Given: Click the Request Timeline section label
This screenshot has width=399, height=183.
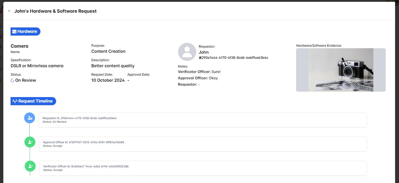Looking at the screenshot, I should (35, 101).
